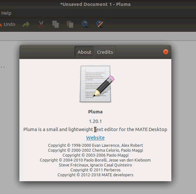Click the bold Pluma app name

click(x=95, y=112)
